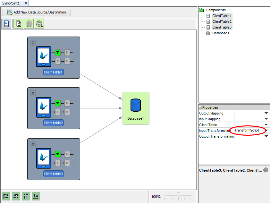271x204 pixels.
Task: Toggle the gray output M box on ClientTable3
Action: pyautogui.click(x=67, y=163)
